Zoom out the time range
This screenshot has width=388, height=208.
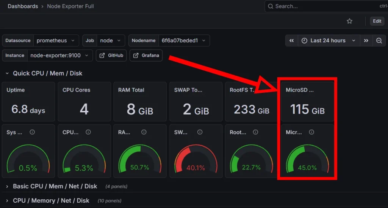coord(379,40)
